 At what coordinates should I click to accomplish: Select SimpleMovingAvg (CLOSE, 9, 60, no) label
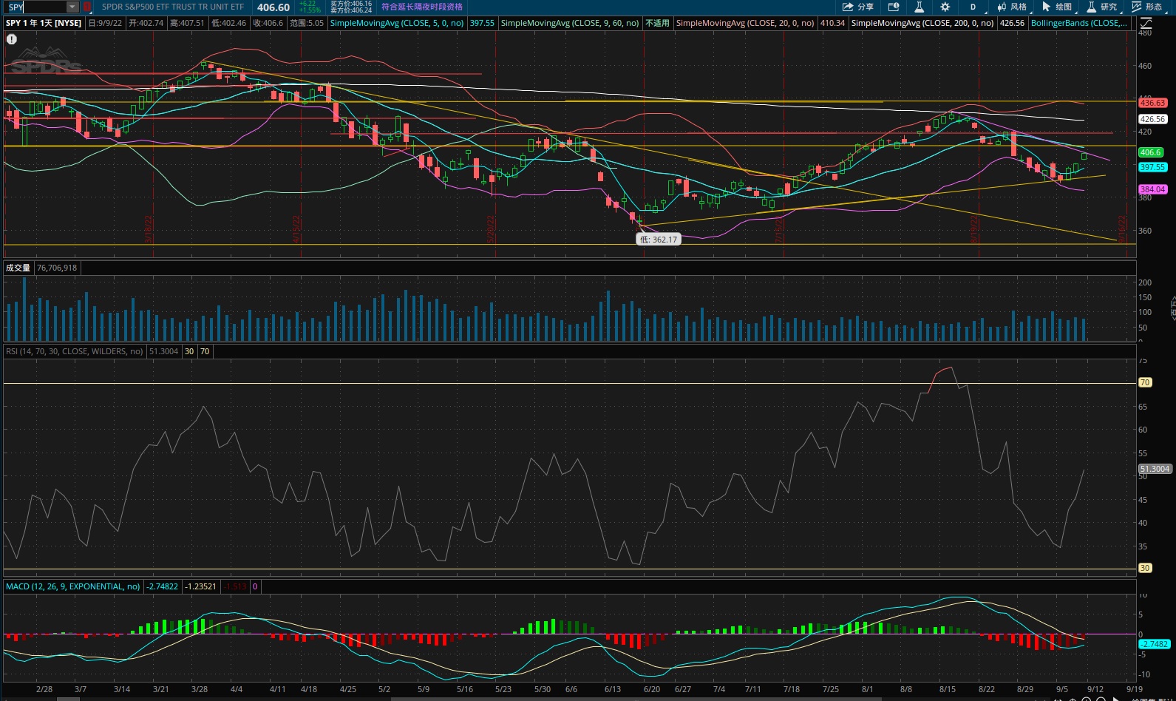570,23
